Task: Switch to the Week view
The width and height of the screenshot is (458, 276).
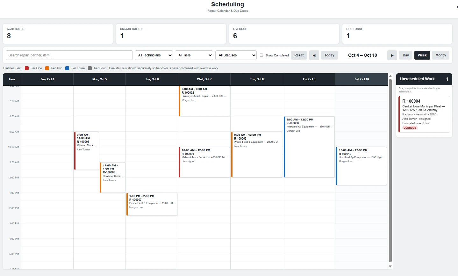Action: 422,55
